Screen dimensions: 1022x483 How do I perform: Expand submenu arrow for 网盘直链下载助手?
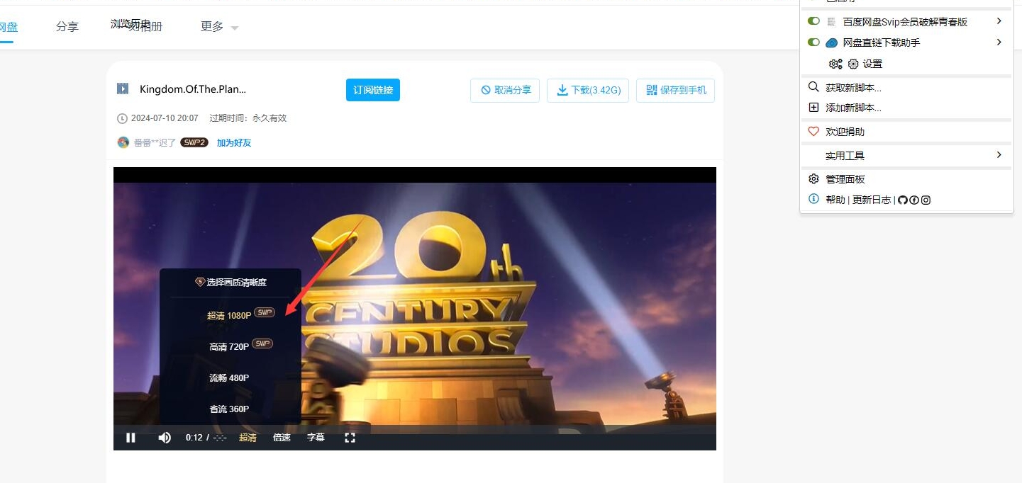click(x=999, y=42)
